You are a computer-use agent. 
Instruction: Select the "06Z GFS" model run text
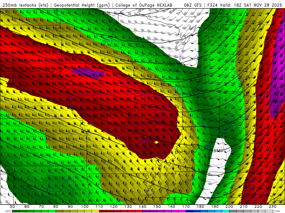193,5
